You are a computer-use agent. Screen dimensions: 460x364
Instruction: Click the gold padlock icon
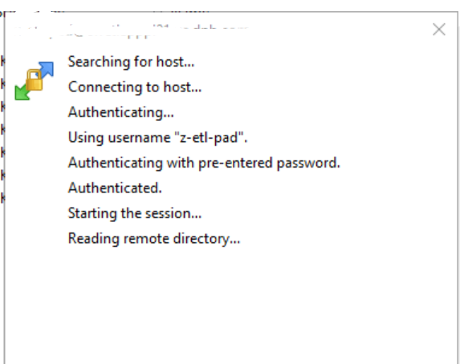34,80
